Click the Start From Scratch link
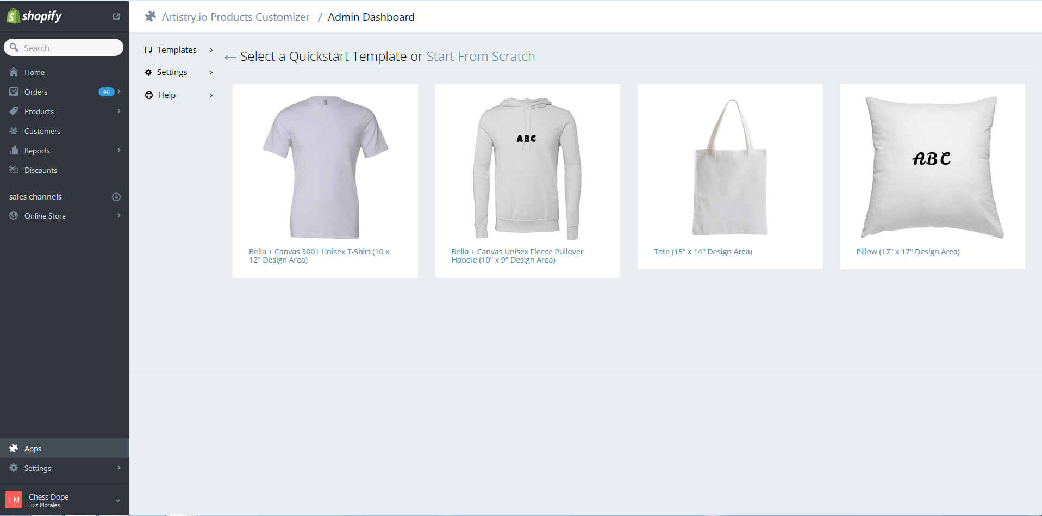 click(x=481, y=57)
